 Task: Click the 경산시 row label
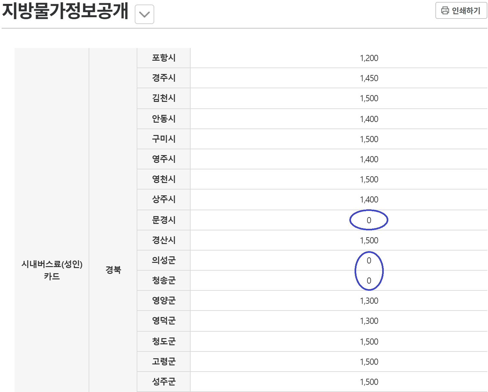click(x=164, y=240)
